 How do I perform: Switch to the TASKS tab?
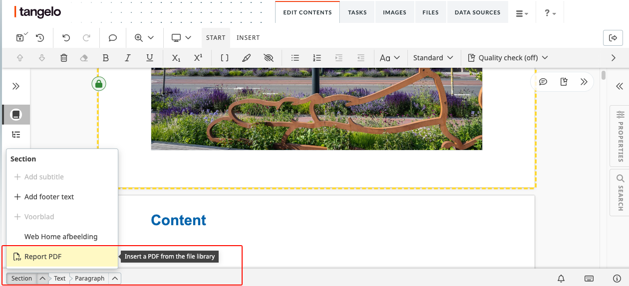coord(357,12)
